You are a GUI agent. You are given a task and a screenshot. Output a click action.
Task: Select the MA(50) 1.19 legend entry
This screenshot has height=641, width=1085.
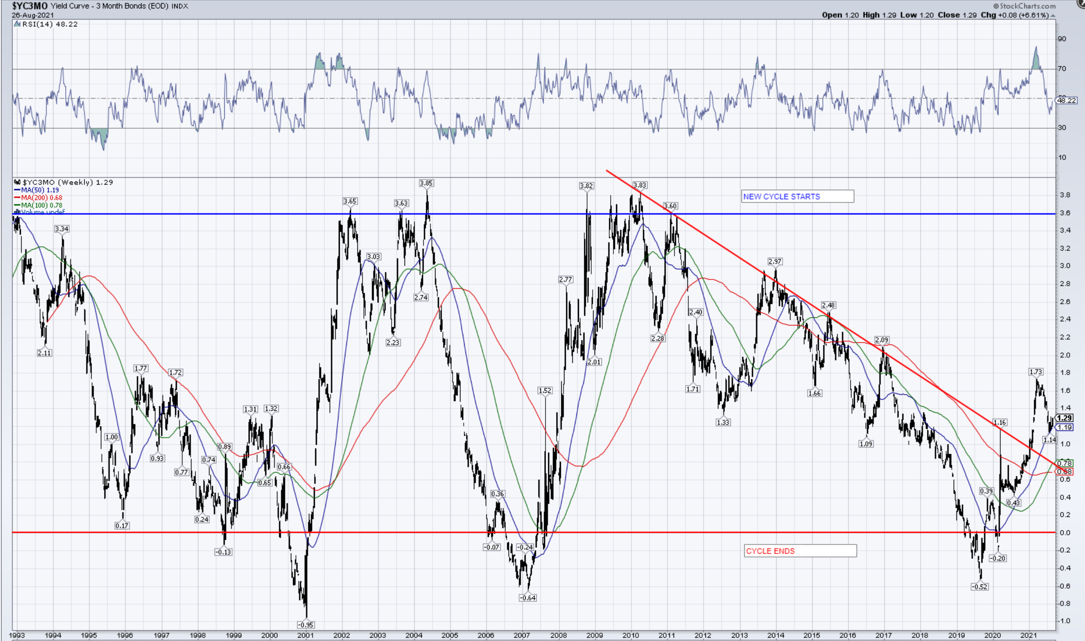pos(37,190)
